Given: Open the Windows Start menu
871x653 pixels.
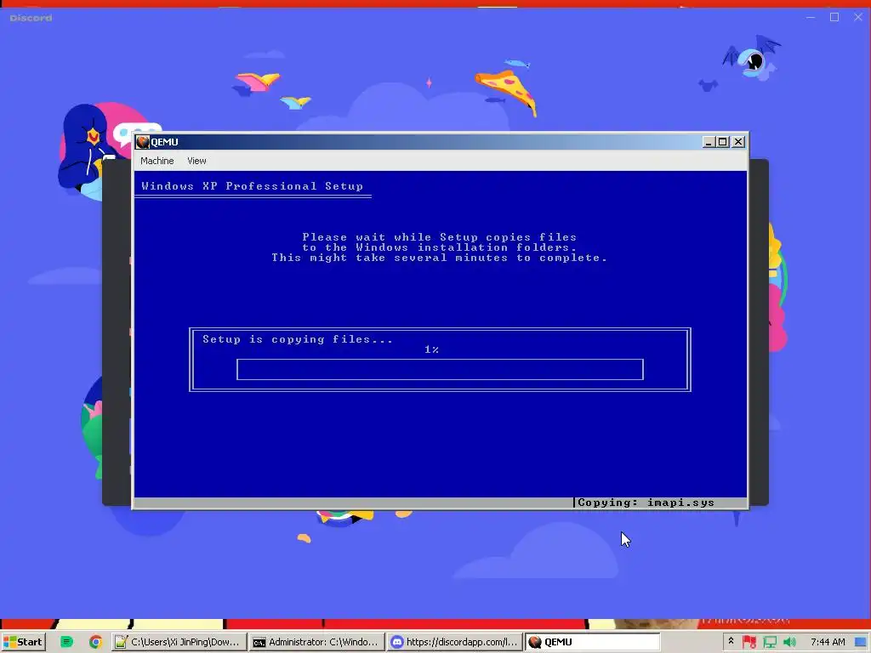Looking at the screenshot, I should coord(23,642).
